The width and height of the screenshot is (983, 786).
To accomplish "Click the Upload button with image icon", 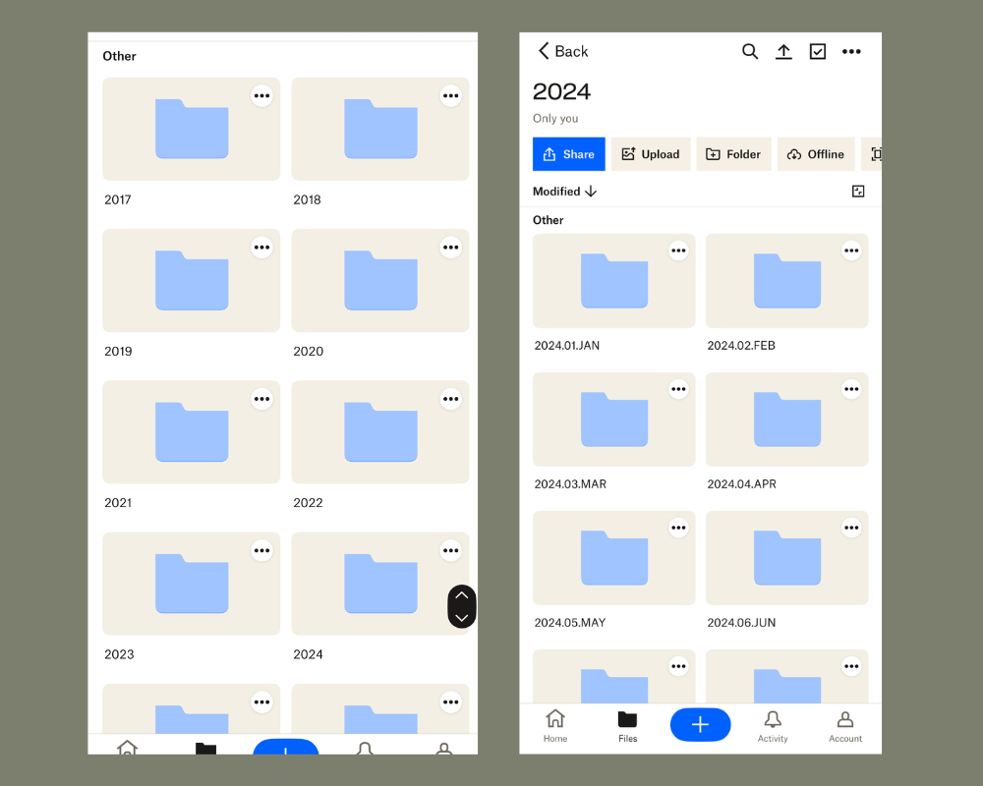I will pos(651,154).
